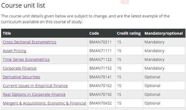
Task: Click the faded pink search icon at top
Action: click(x=125, y=2)
